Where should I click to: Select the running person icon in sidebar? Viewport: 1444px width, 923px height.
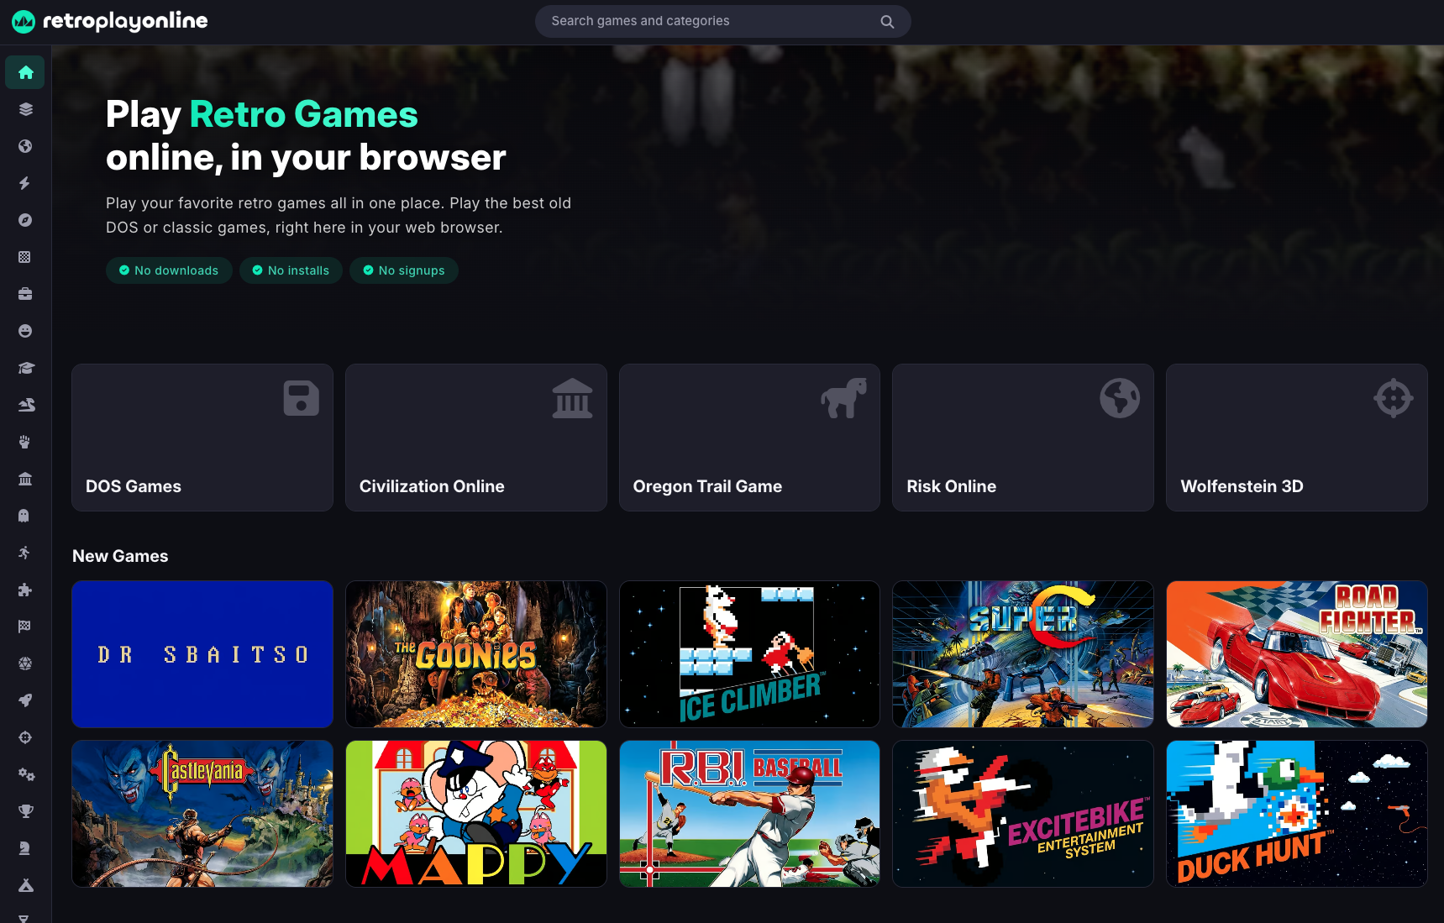(x=25, y=553)
